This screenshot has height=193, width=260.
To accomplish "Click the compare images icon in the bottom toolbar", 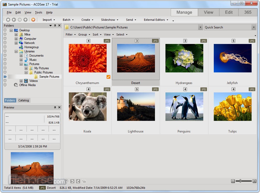I will [84, 181].
